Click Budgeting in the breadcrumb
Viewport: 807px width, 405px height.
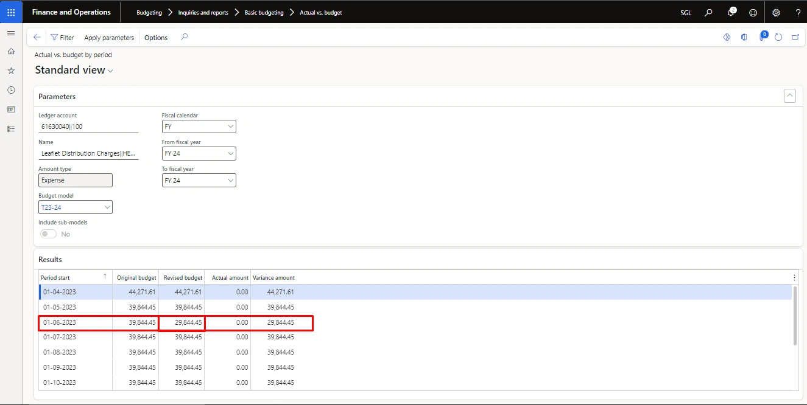pos(149,12)
